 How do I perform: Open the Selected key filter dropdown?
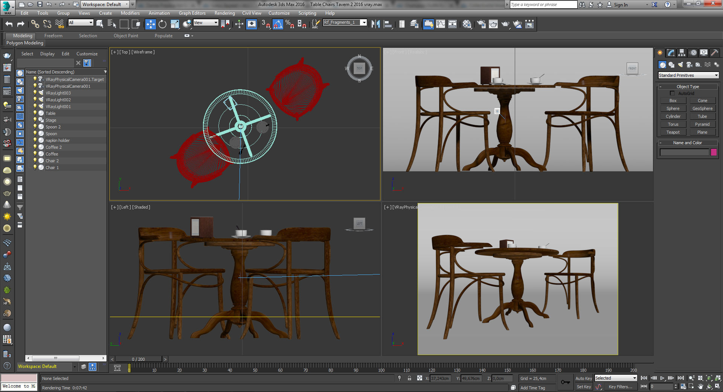[616, 378]
